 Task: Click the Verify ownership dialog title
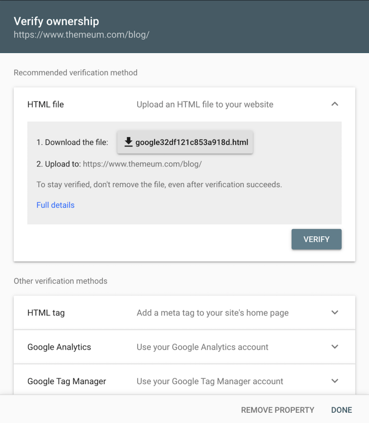tap(56, 21)
